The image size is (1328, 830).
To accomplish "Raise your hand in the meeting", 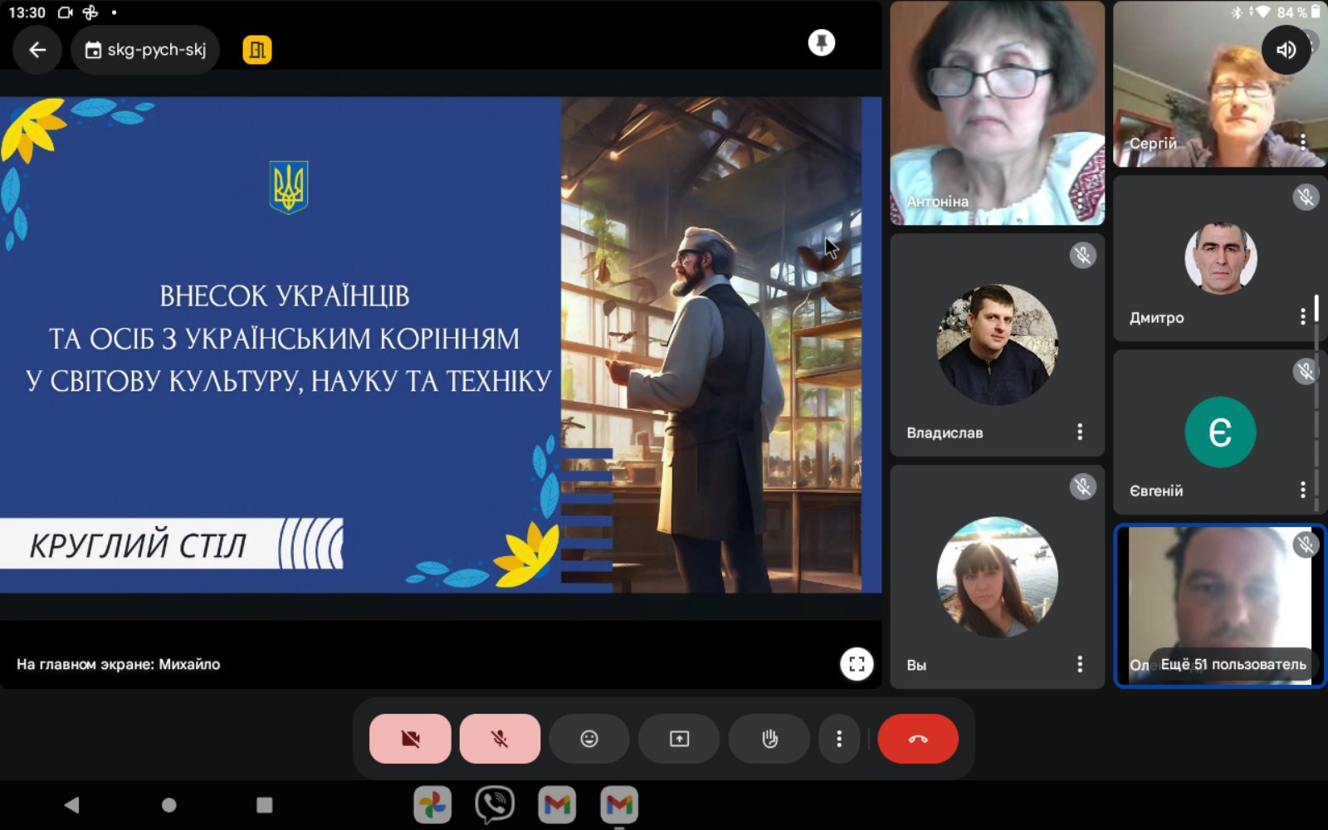I will click(769, 739).
